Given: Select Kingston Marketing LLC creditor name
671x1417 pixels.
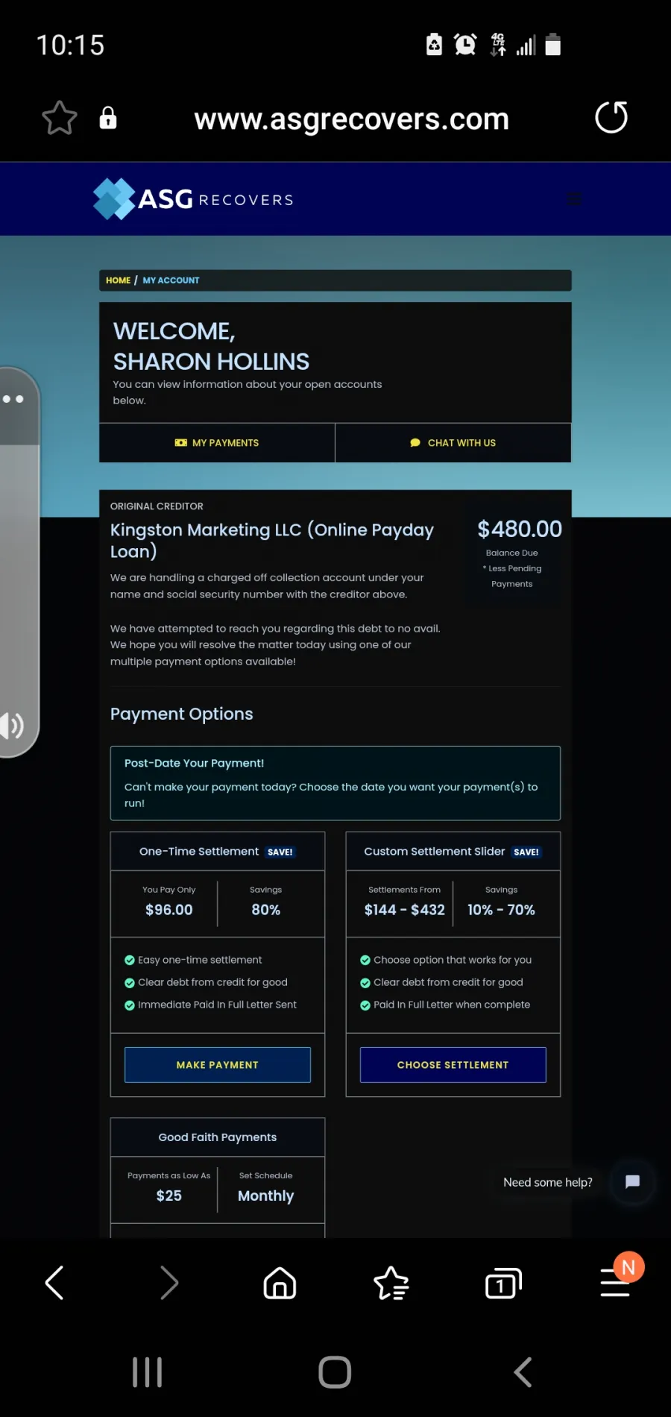Looking at the screenshot, I should 272,540.
